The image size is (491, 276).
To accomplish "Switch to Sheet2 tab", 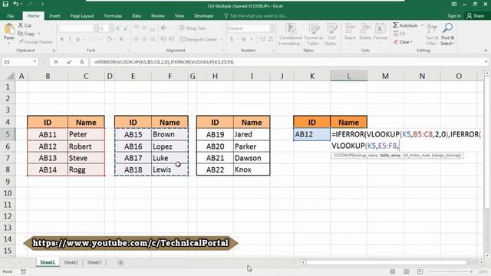I will 71,262.
